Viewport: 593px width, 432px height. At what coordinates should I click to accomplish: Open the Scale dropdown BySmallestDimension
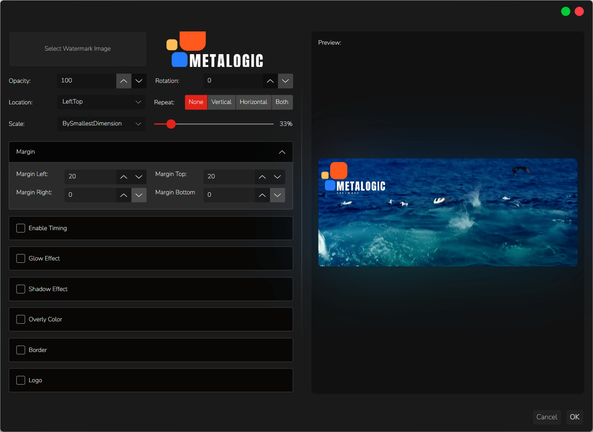pyautogui.click(x=102, y=124)
